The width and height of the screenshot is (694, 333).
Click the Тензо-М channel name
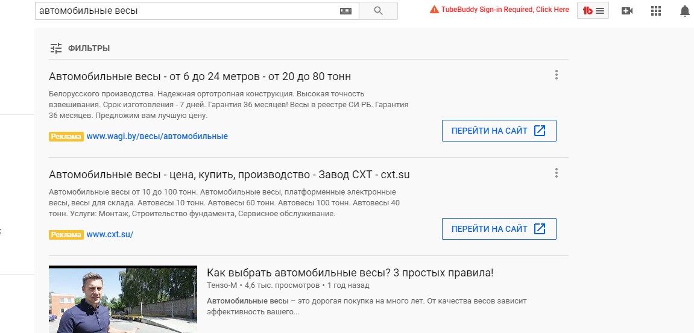pos(222,285)
